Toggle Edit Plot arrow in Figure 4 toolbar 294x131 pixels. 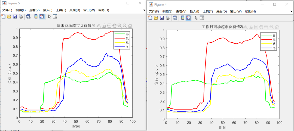click(196, 18)
